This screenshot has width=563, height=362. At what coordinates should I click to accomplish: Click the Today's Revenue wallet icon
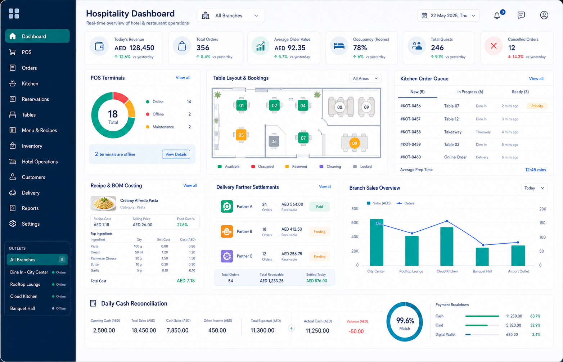click(99, 46)
